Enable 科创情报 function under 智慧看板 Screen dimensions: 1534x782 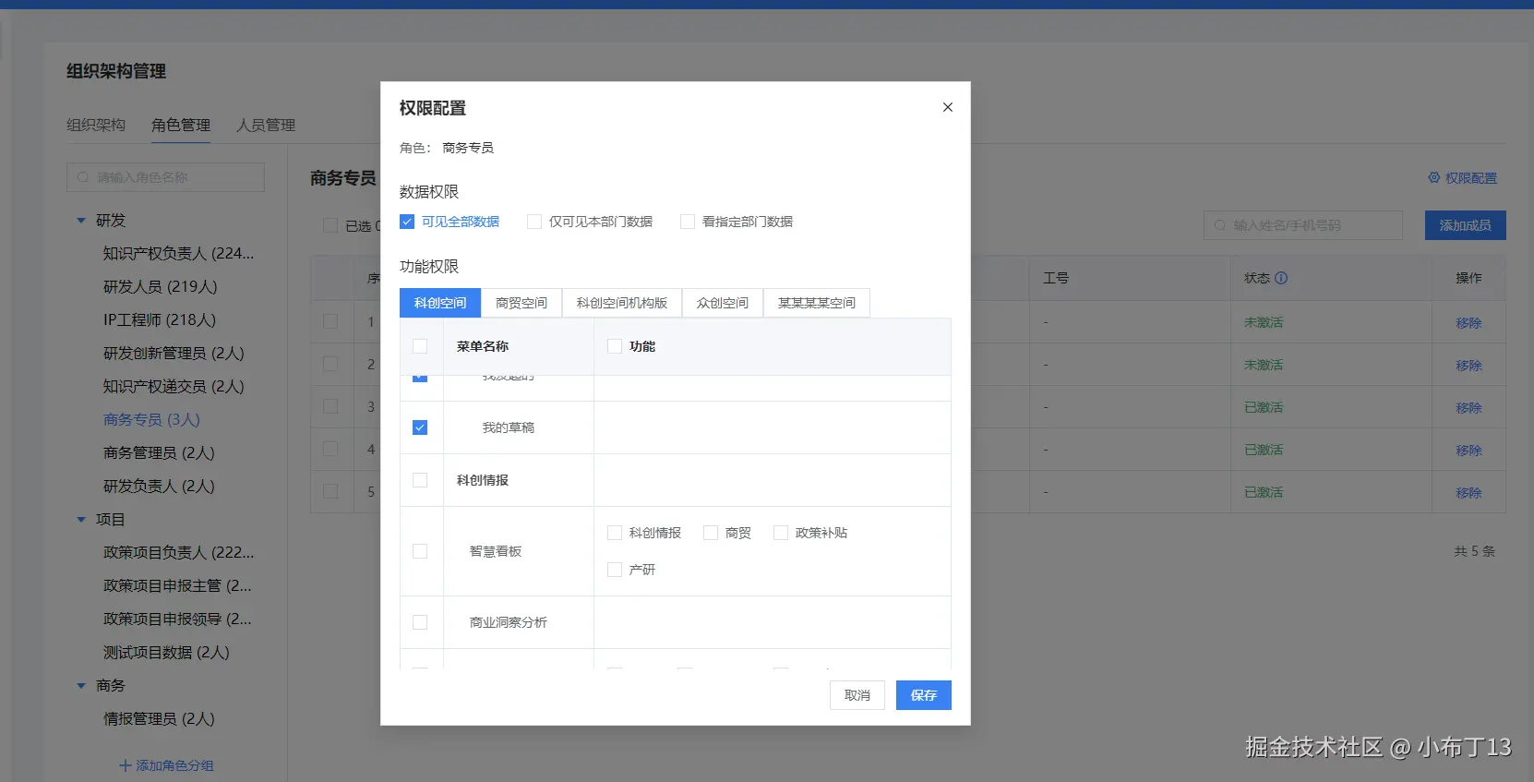tap(615, 533)
